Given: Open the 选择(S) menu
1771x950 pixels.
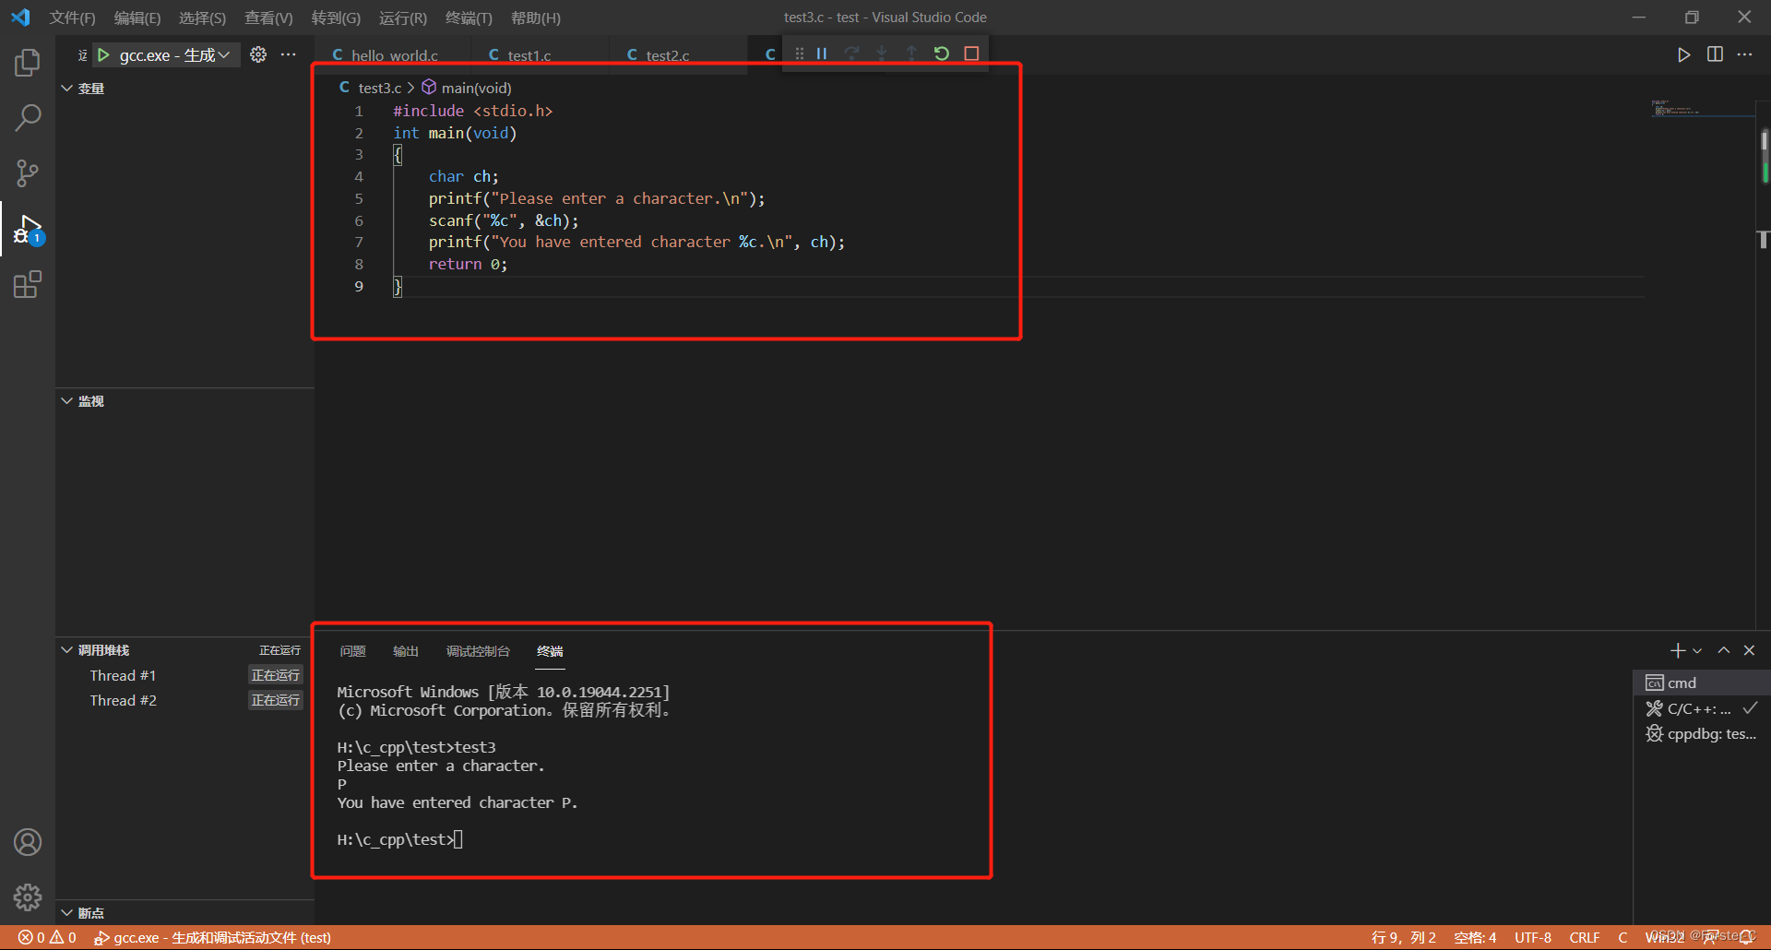Looking at the screenshot, I should pyautogui.click(x=202, y=18).
